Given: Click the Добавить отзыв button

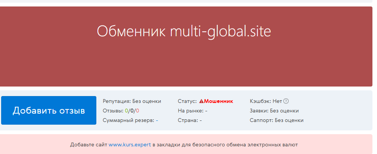Looking at the screenshot, I should [49, 111].
